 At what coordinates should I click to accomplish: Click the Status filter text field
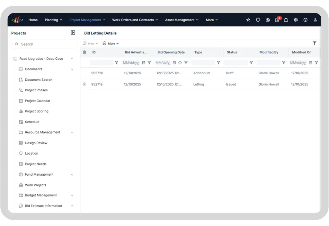pyautogui.click(x=236, y=63)
